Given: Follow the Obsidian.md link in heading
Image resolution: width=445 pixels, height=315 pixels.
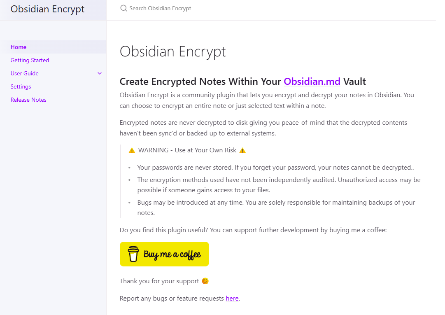Looking at the screenshot, I should pyautogui.click(x=312, y=82).
